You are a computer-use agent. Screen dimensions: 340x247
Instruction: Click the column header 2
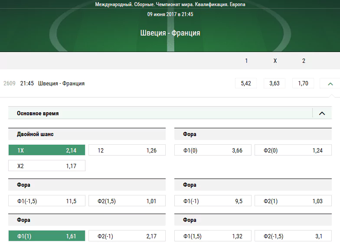(304, 61)
